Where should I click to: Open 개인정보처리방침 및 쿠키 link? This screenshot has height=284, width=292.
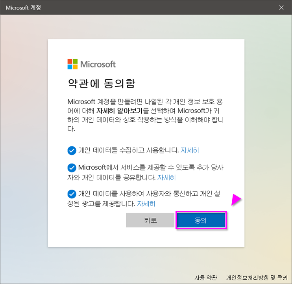tap(257, 278)
